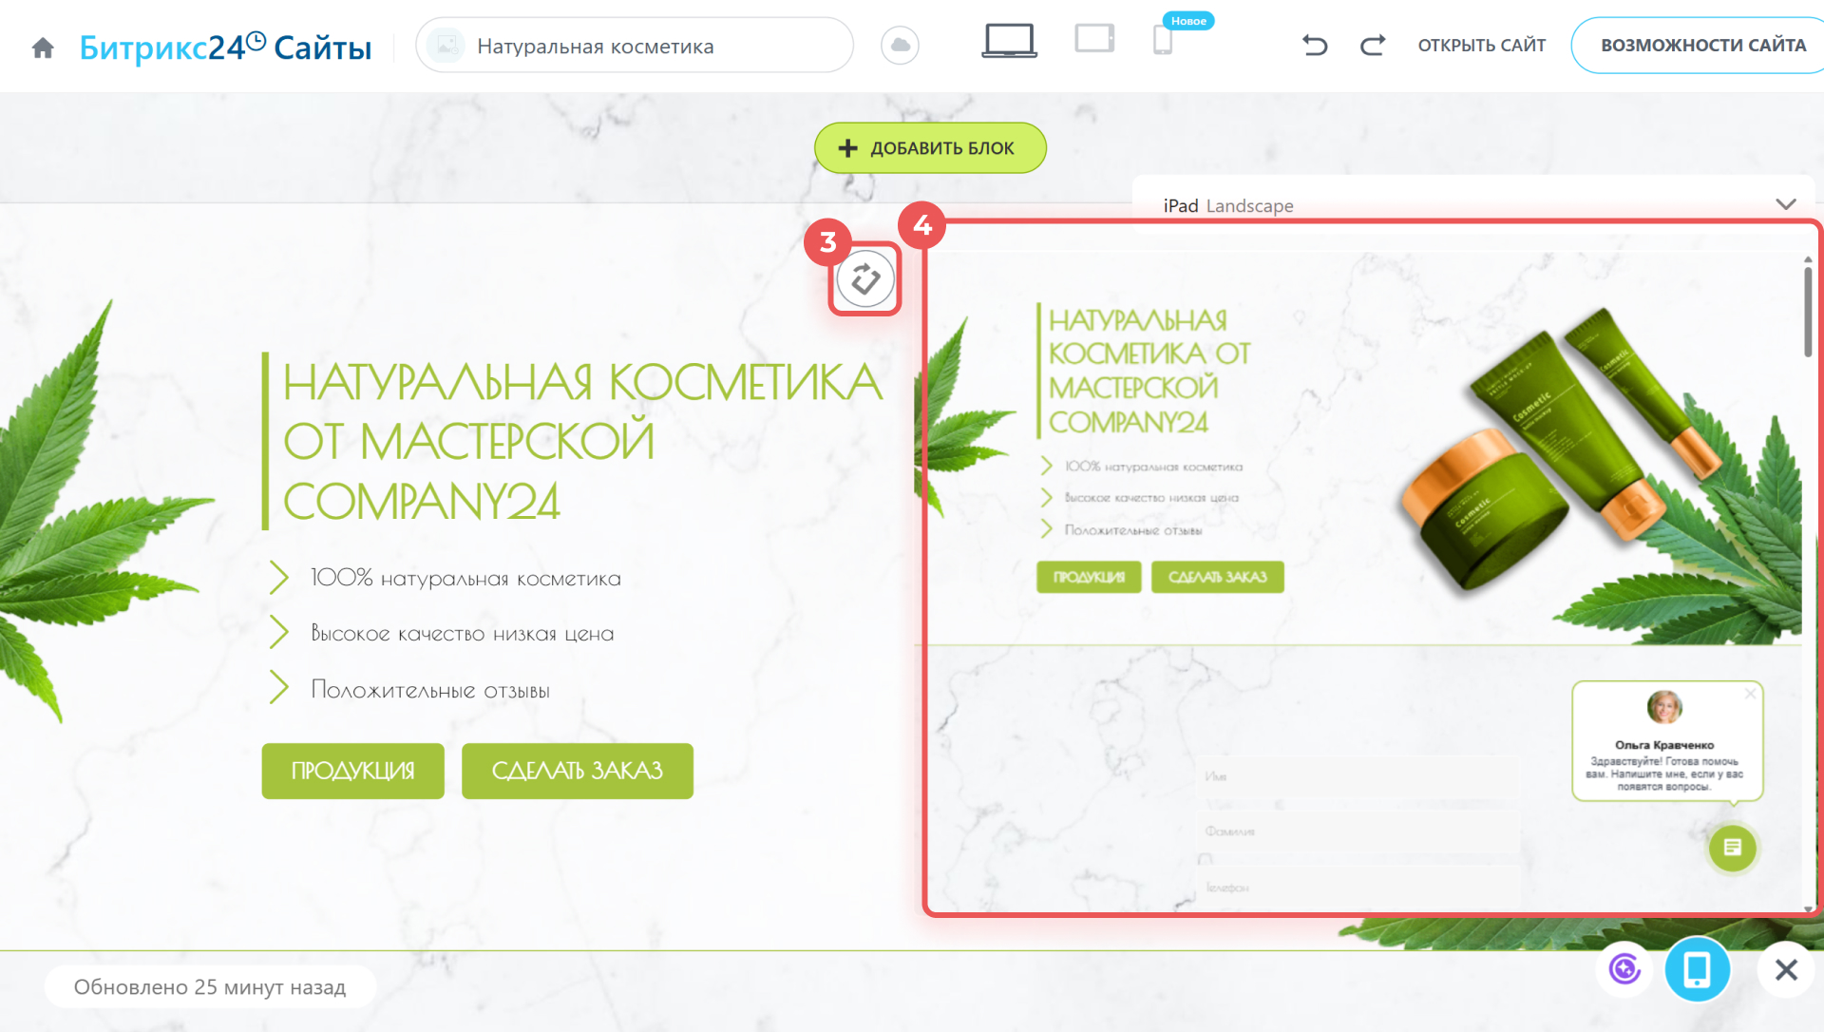The width and height of the screenshot is (1824, 1032).
Task: Click ПРОДУКЦИЯ button in iPad preview
Action: click(x=1089, y=577)
